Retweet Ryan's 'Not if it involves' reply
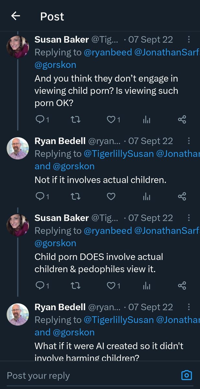This screenshot has width=200, height=389. tap(75, 196)
